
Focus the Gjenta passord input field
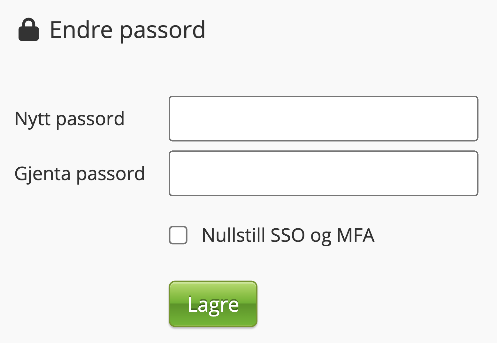[323, 173]
